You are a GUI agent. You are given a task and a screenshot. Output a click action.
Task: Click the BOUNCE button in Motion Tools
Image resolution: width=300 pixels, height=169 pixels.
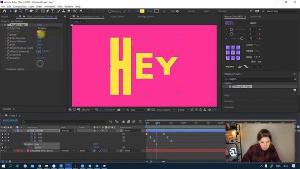point(253,51)
